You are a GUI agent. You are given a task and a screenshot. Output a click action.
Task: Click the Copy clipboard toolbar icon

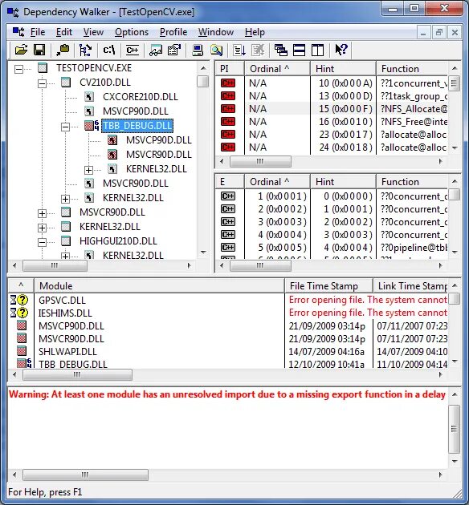tap(63, 50)
